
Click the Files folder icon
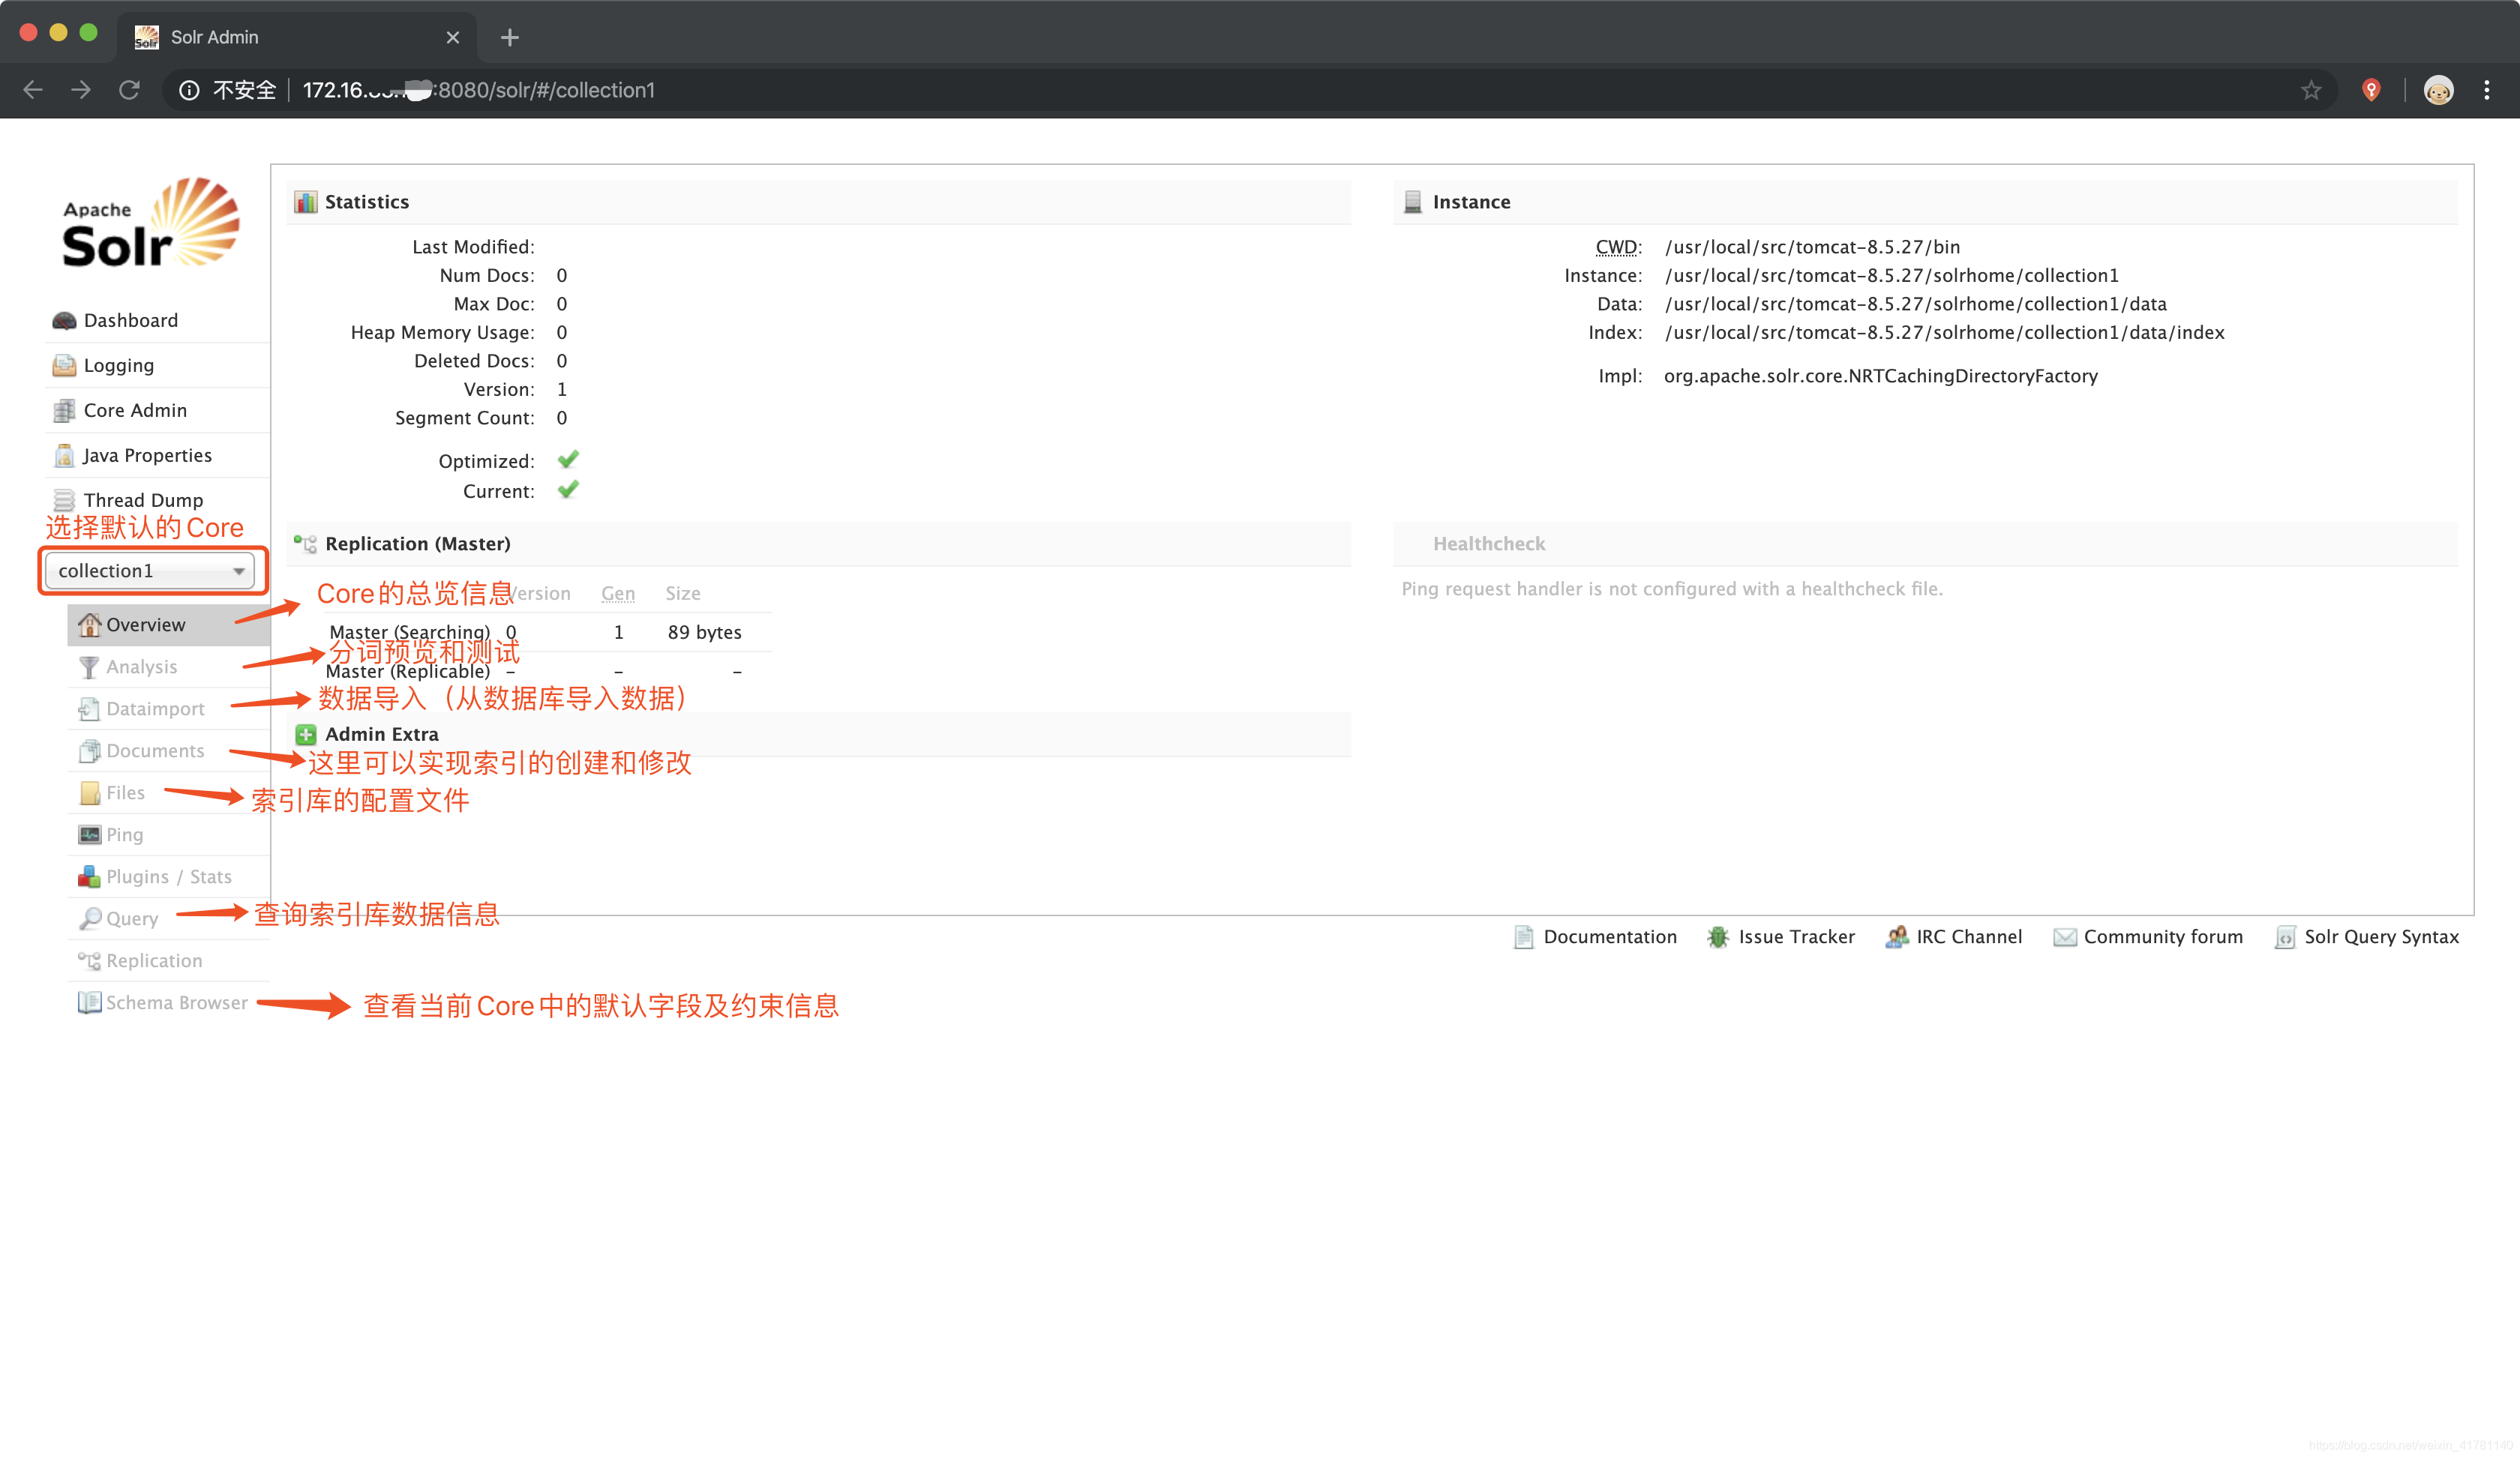pyautogui.click(x=89, y=793)
